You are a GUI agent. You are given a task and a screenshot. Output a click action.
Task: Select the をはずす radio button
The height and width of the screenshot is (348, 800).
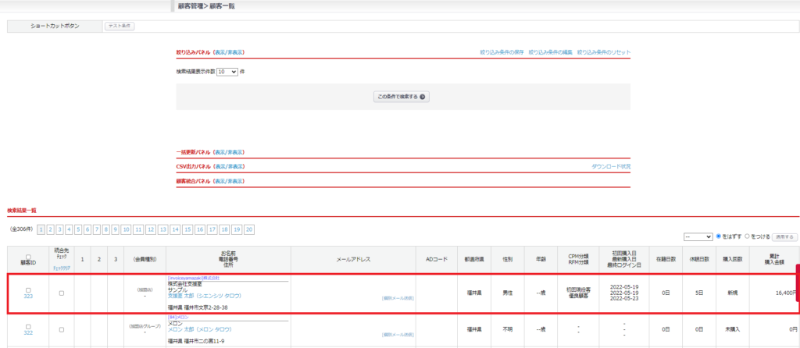tap(719, 236)
